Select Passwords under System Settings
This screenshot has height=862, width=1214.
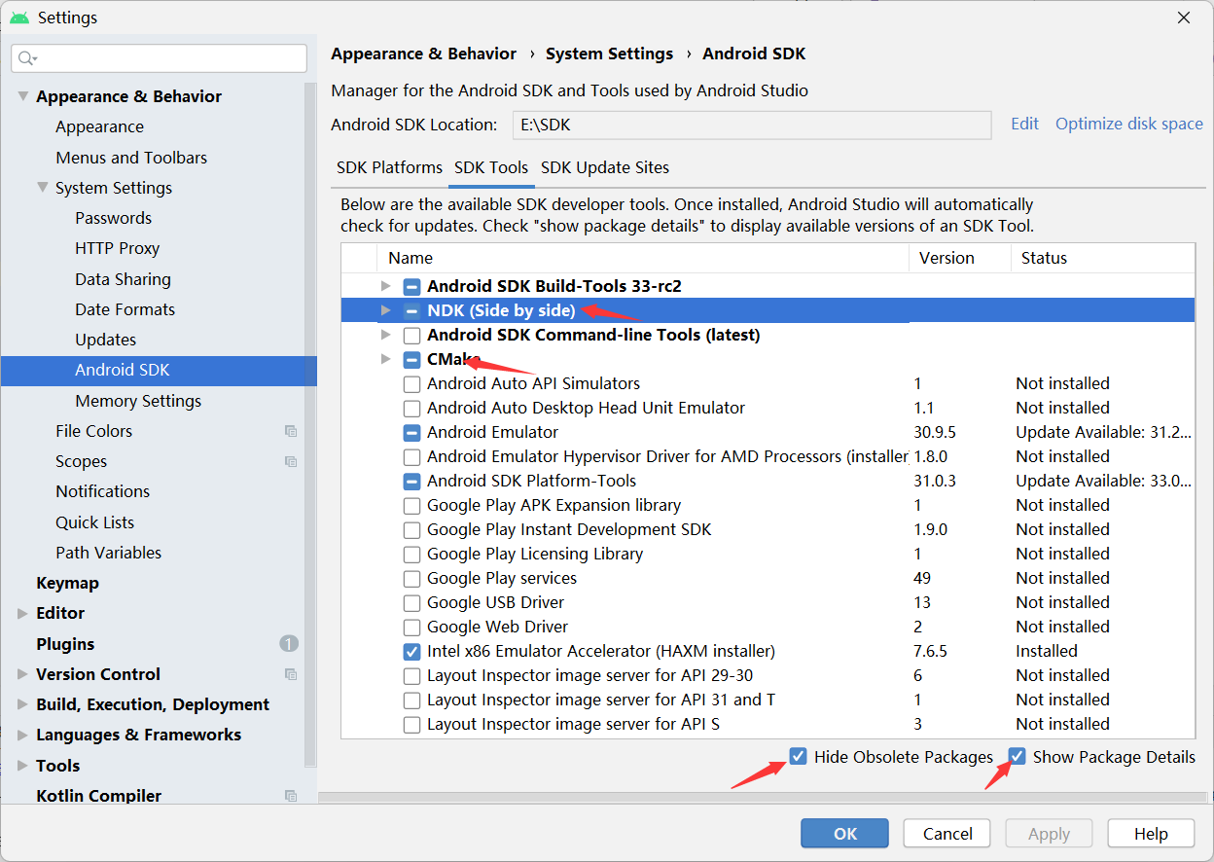pyautogui.click(x=113, y=218)
